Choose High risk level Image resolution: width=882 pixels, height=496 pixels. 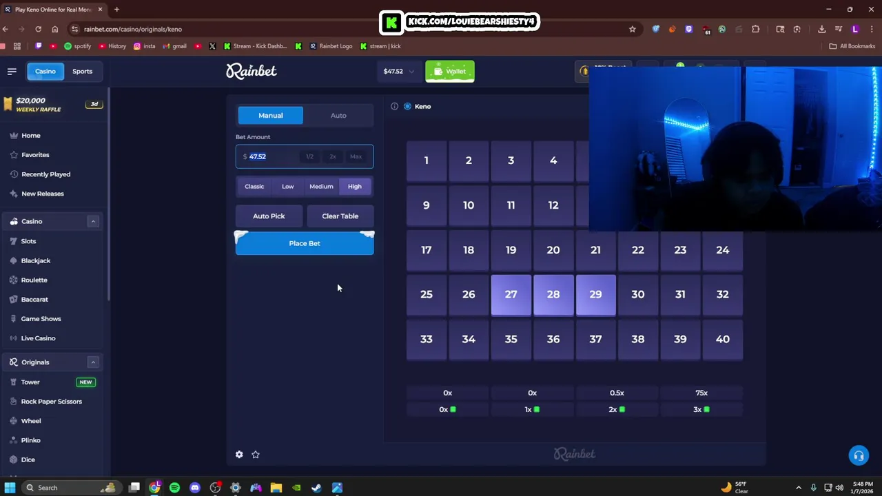tap(355, 187)
